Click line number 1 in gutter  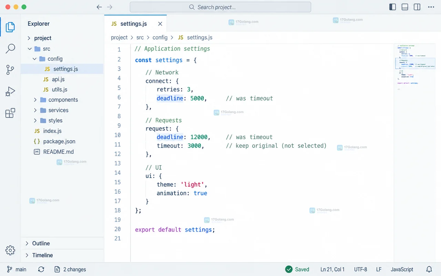(x=119, y=50)
